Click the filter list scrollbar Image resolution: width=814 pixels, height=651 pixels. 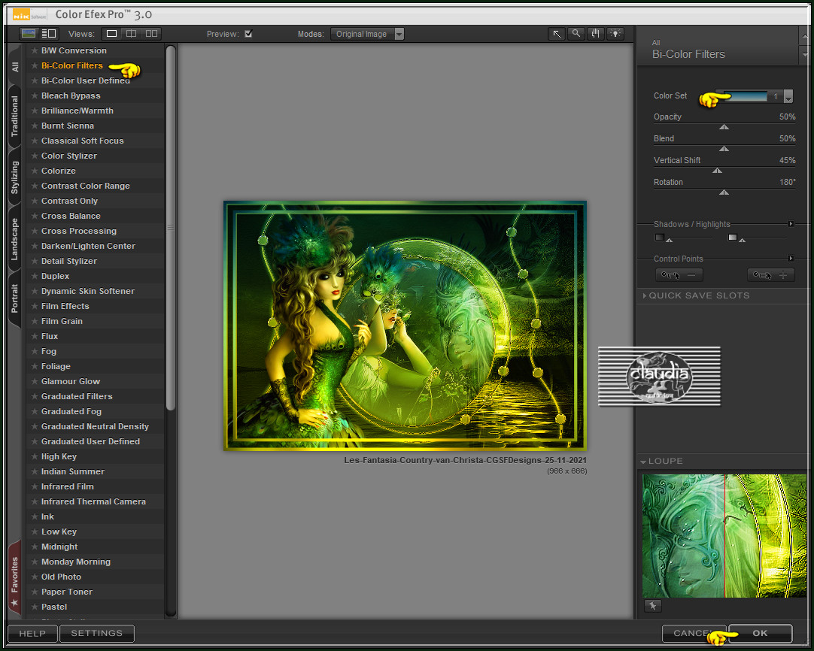coord(171,227)
